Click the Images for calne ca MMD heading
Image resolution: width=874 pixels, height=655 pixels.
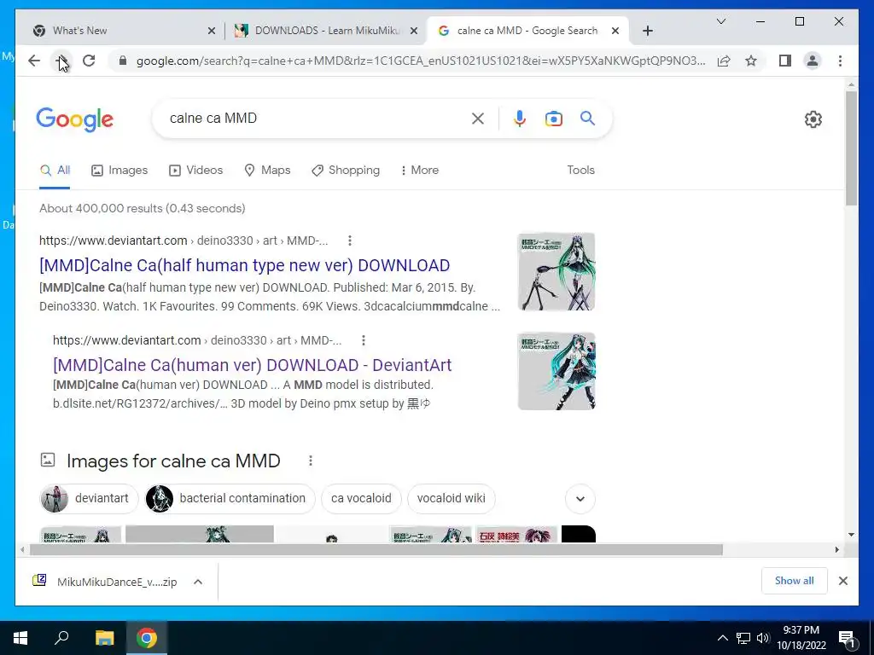(x=173, y=461)
